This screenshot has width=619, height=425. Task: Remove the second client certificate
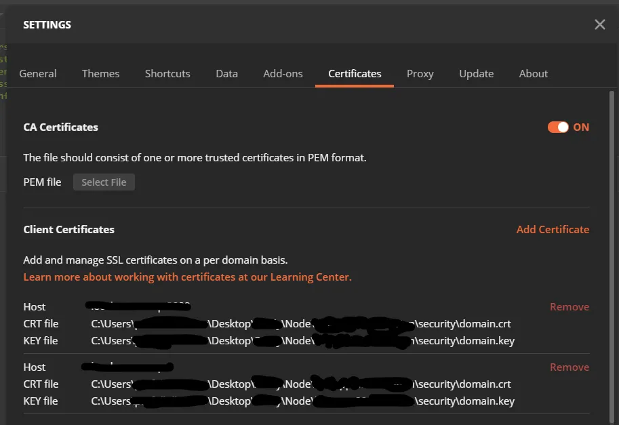pyautogui.click(x=569, y=367)
